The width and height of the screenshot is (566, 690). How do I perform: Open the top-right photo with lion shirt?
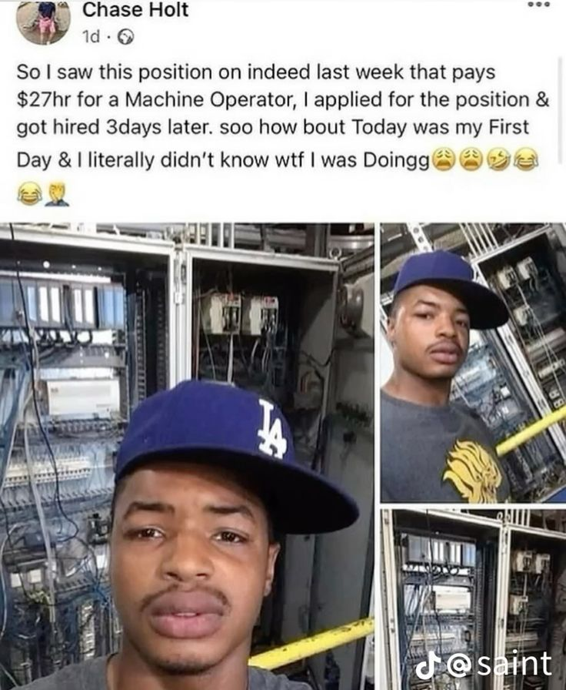pos(473,363)
